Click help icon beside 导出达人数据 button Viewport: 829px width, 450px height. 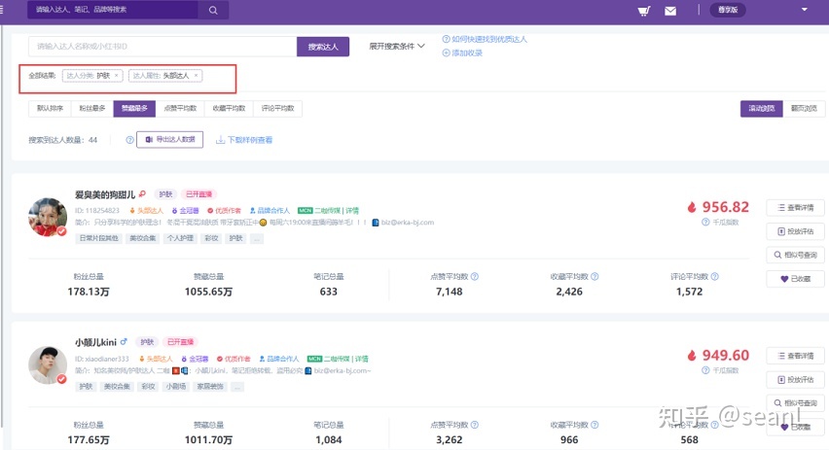[128, 140]
